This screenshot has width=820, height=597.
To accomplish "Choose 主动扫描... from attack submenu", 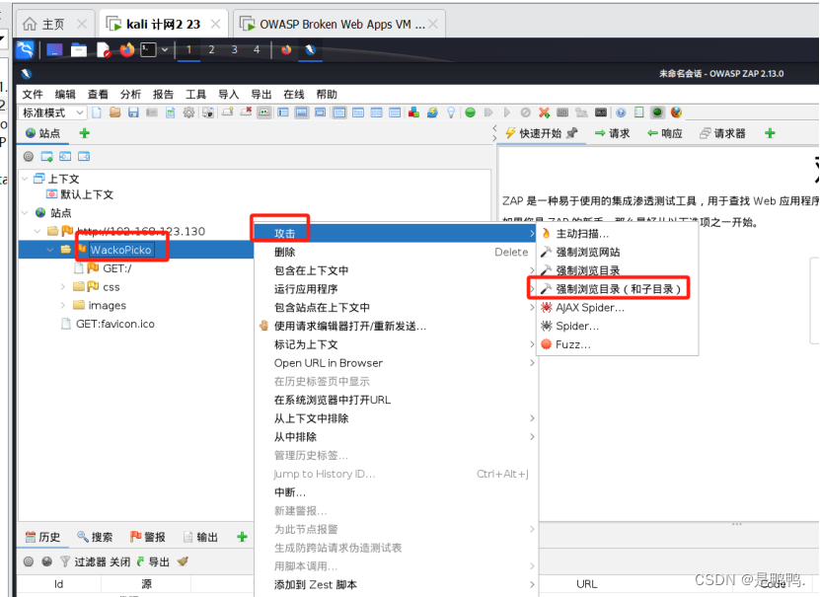I will [x=618, y=234].
